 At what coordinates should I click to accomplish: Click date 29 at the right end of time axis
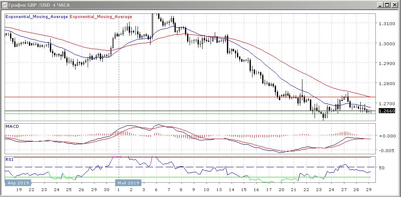point(368,190)
